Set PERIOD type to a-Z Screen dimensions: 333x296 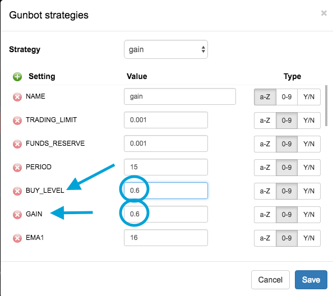pos(265,168)
